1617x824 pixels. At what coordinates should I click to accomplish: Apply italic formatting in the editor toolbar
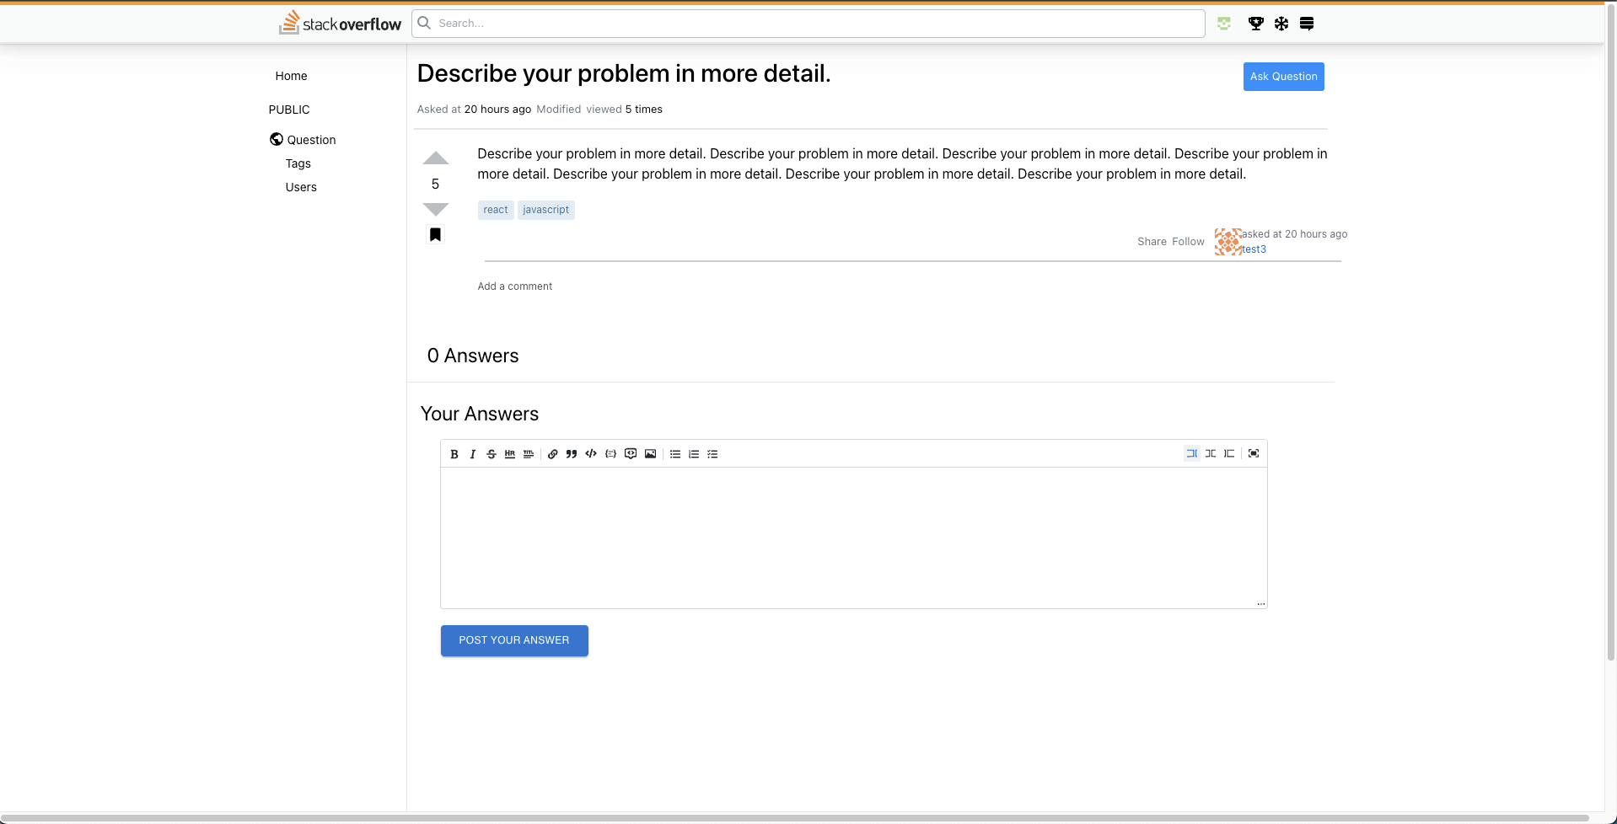[x=473, y=454]
